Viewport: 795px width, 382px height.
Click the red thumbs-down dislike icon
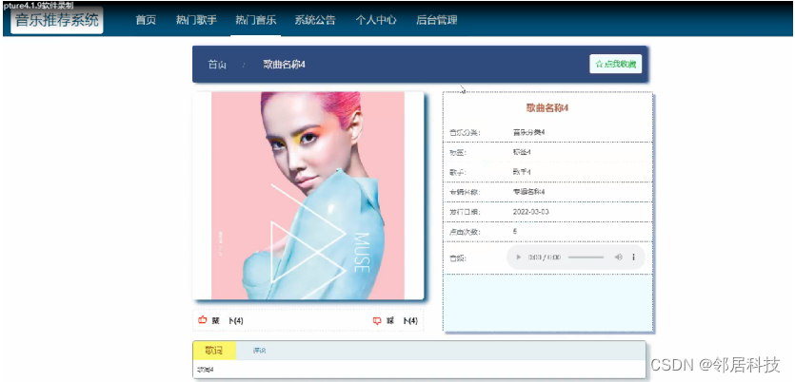tap(377, 320)
